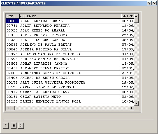Click birthday cell 03/06
This screenshot has width=158, height=134.
point(127,97)
